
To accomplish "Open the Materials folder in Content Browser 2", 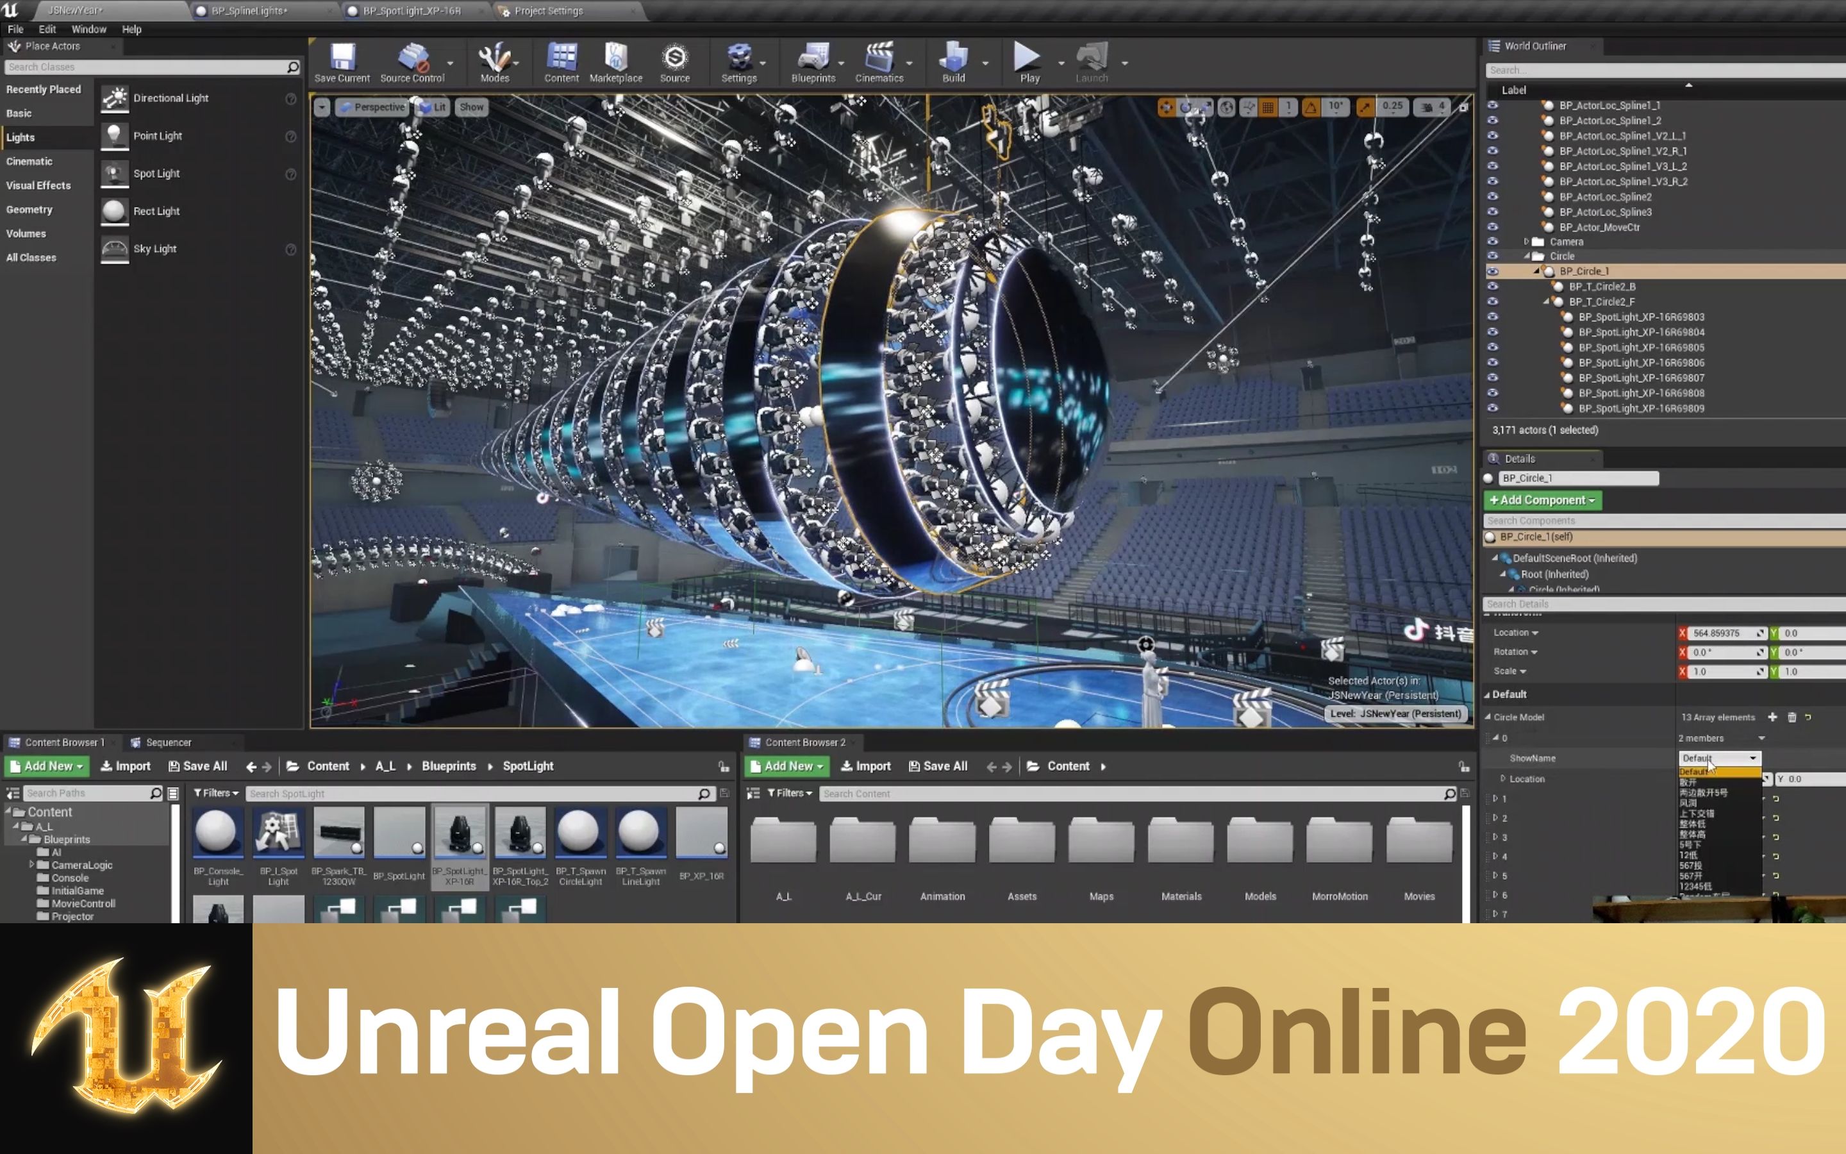I will point(1181,858).
